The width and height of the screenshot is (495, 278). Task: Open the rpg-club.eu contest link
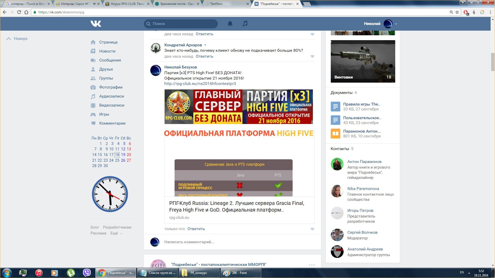(200, 84)
